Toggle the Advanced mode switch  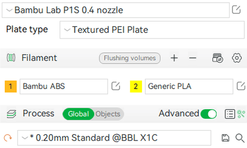point(208,114)
